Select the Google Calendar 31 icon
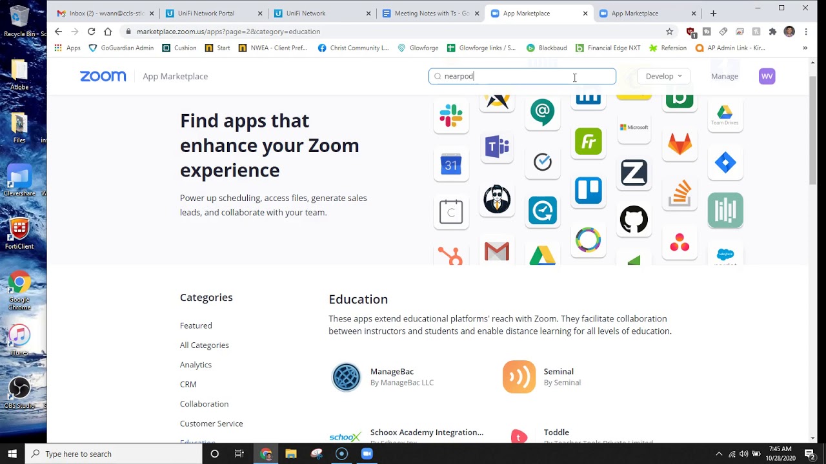Image resolution: width=826 pixels, height=464 pixels. coord(451,166)
